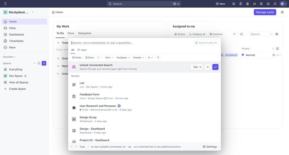Open Dev Space in sidebar
The image size is (289, 155).
24,76
